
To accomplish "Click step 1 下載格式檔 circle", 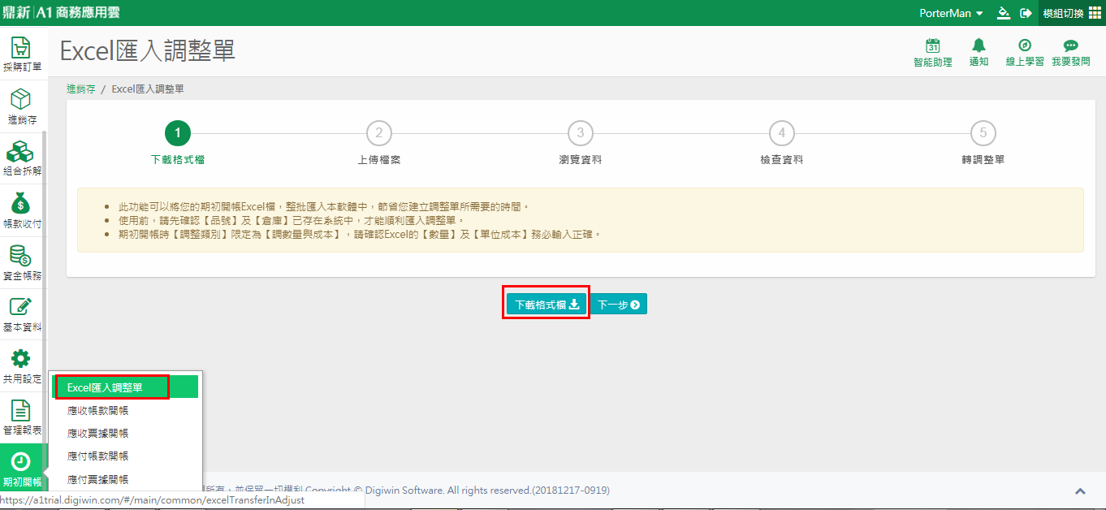I will point(178,133).
